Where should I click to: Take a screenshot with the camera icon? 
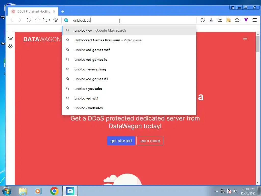click(x=220, y=20)
